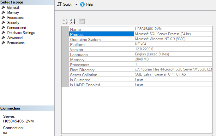216x136 pixels.
Task: Click the False value for Is Clustered
Action: 139,79
